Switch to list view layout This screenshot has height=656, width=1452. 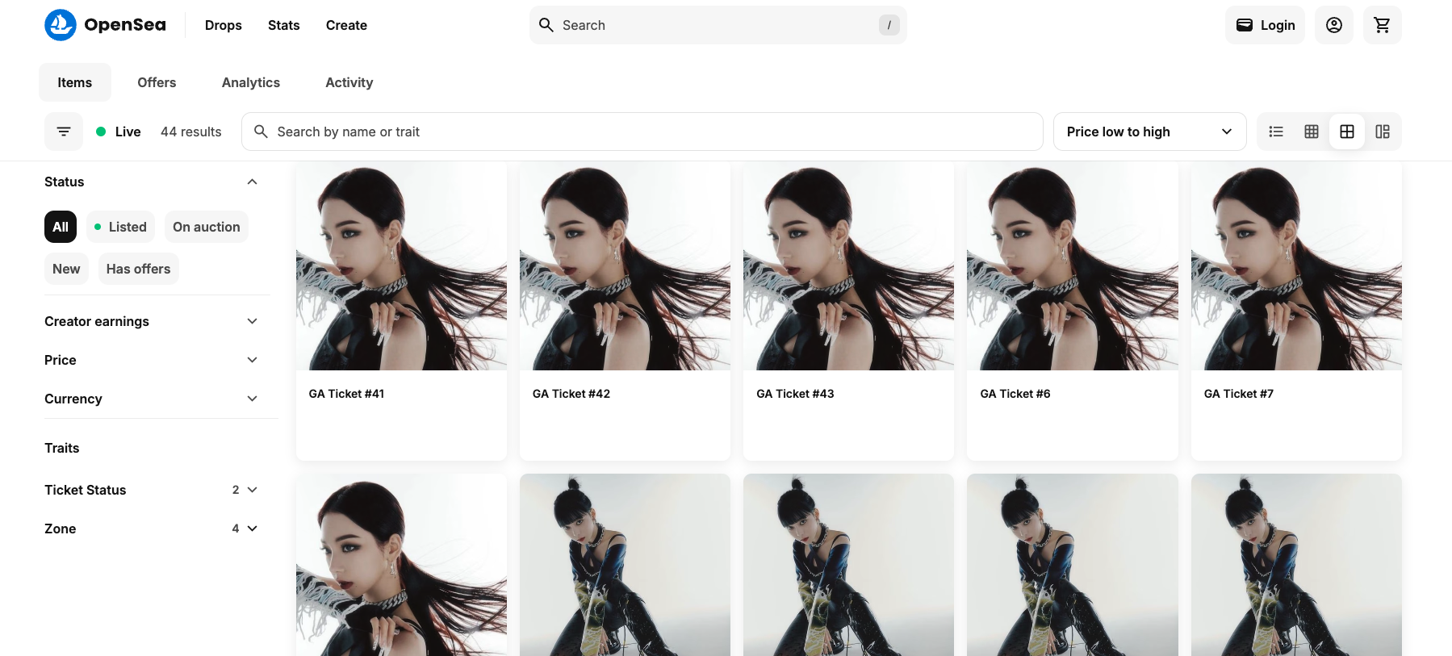point(1276,132)
